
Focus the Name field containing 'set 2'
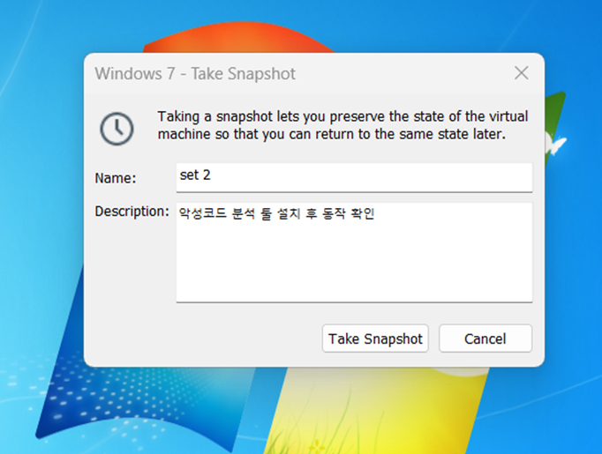click(x=354, y=177)
